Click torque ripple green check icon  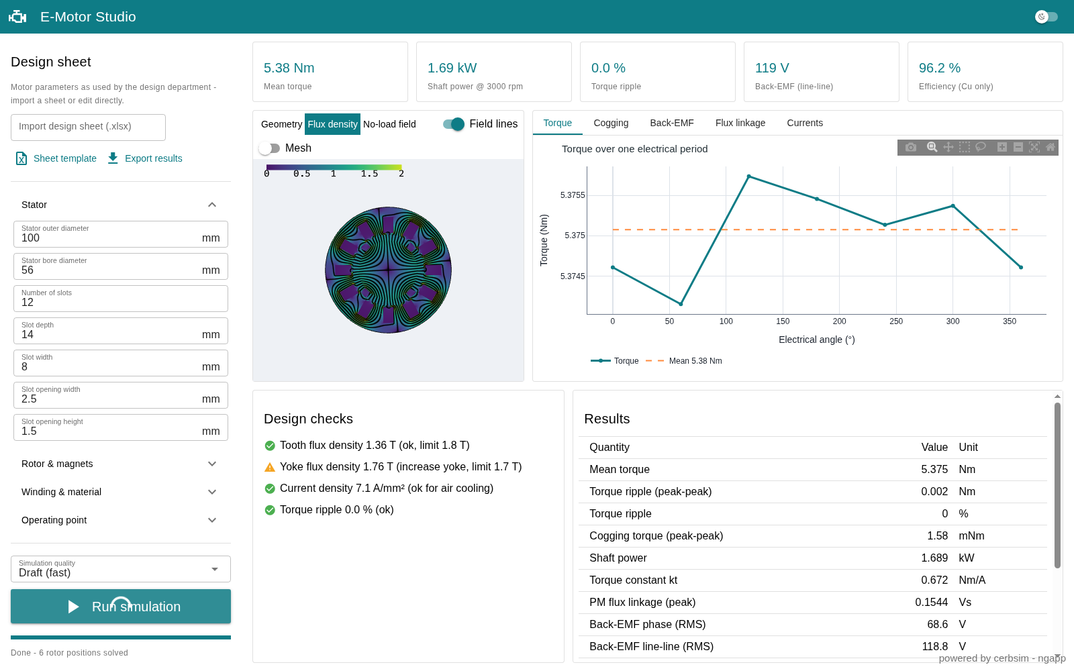[270, 510]
